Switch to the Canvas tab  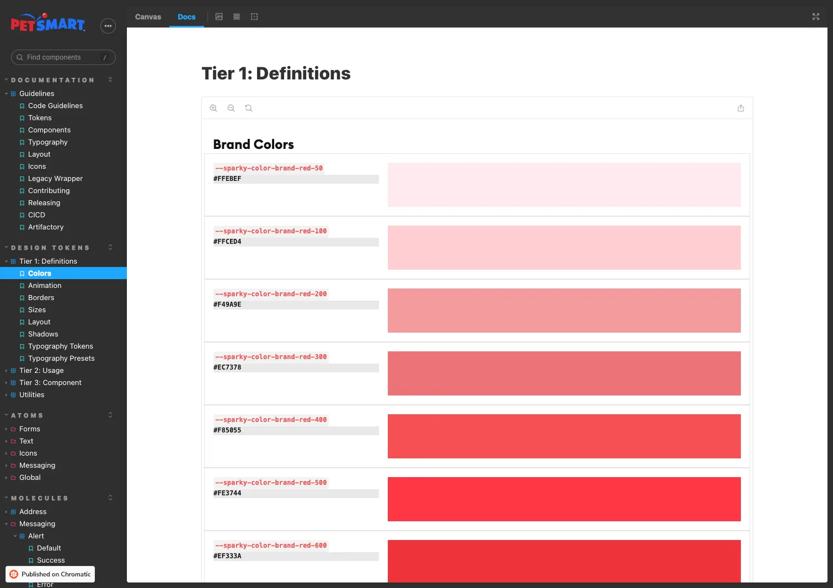point(148,17)
